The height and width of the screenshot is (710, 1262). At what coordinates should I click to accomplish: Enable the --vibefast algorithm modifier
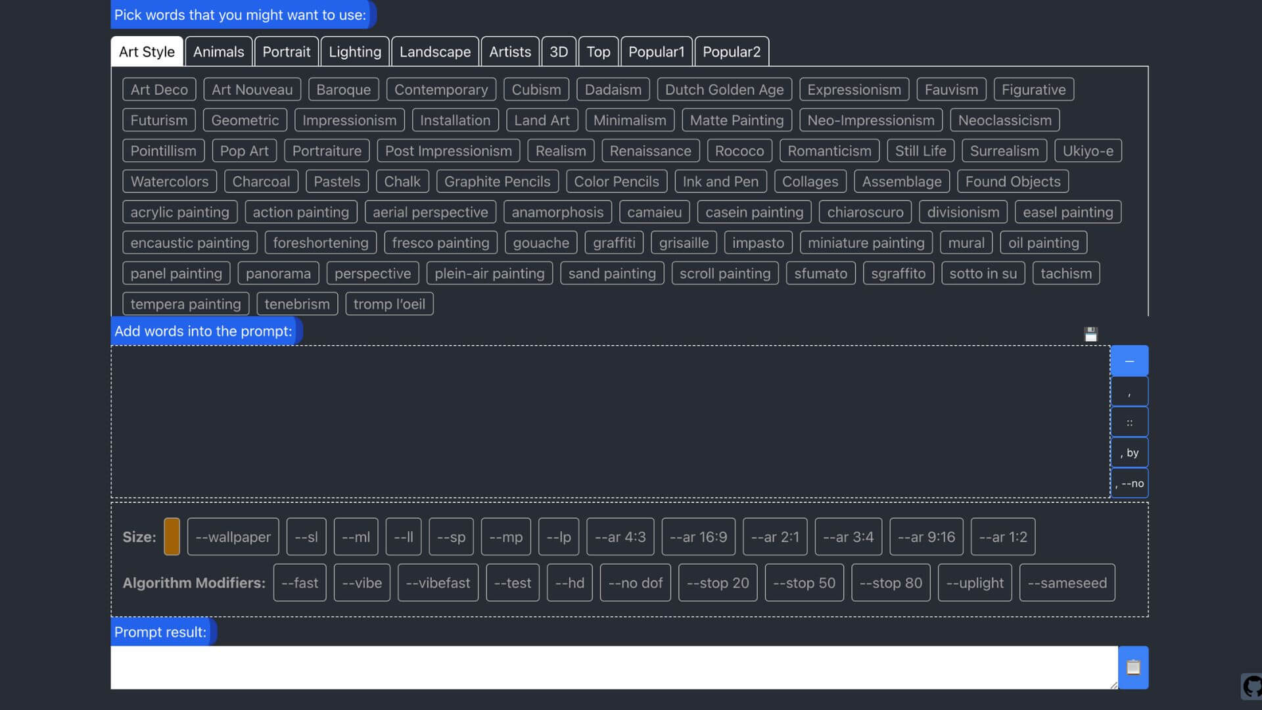pos(438,582)
